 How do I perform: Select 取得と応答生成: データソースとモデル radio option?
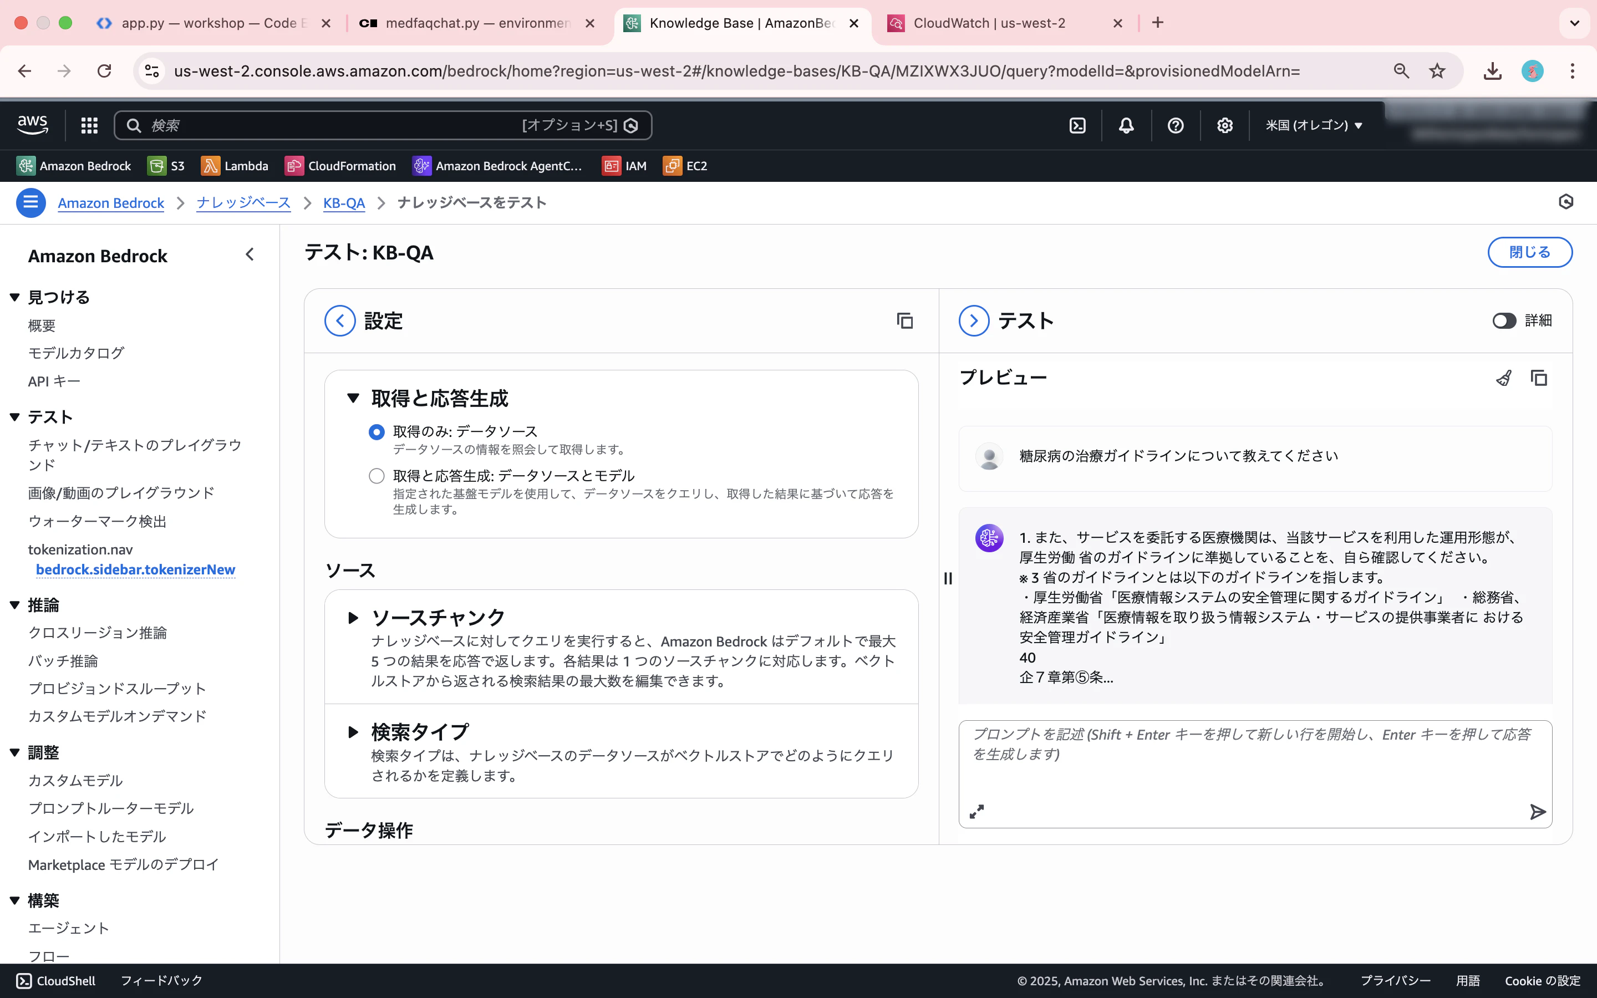(x=376, y=476)
